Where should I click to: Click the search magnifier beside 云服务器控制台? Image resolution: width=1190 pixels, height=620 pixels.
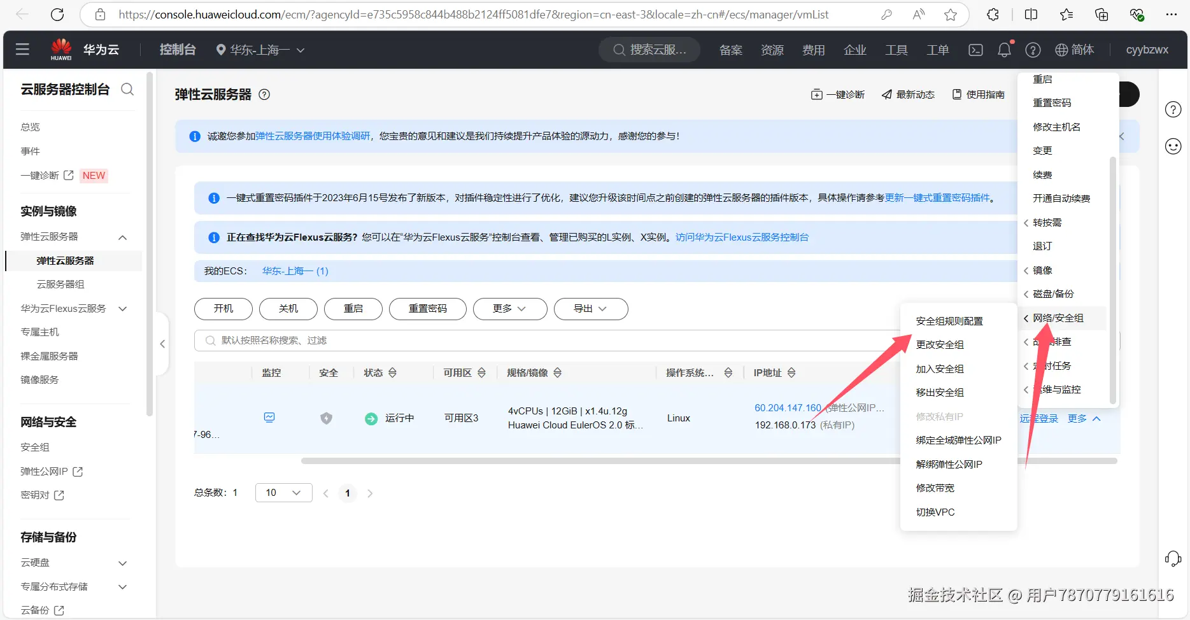[127, 89]
